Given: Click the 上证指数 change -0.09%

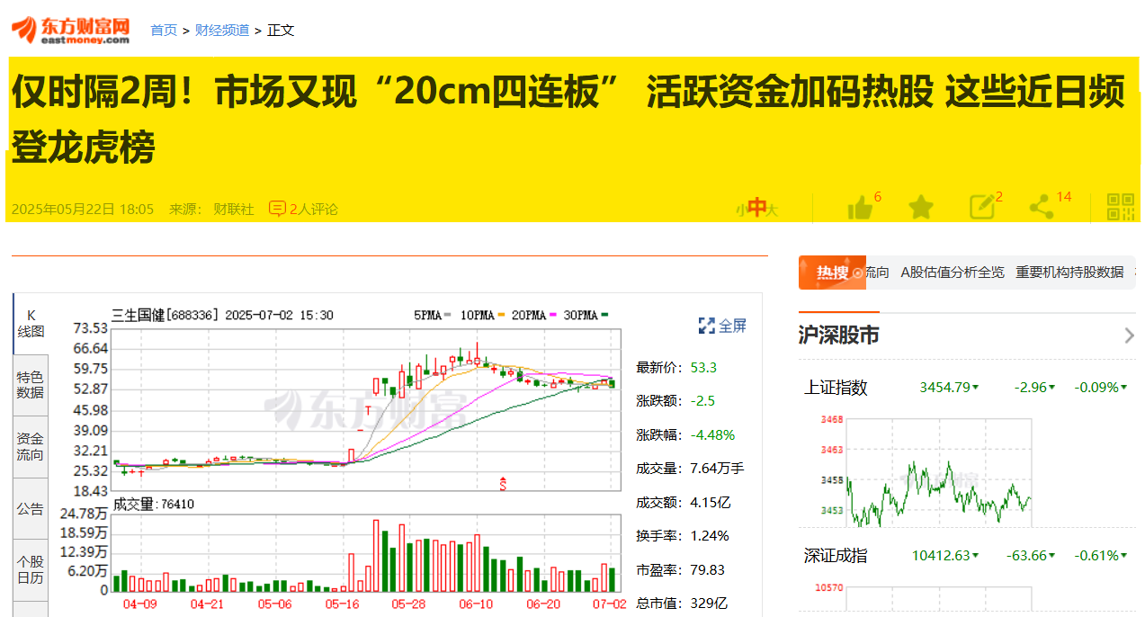Looking at the screenshot, I should (x=1096, y=388).
